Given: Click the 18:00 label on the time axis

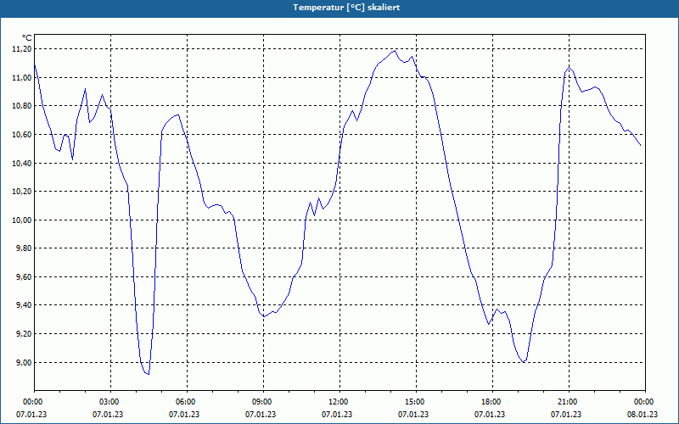Looking at the screenshot, I should [492, 402].
